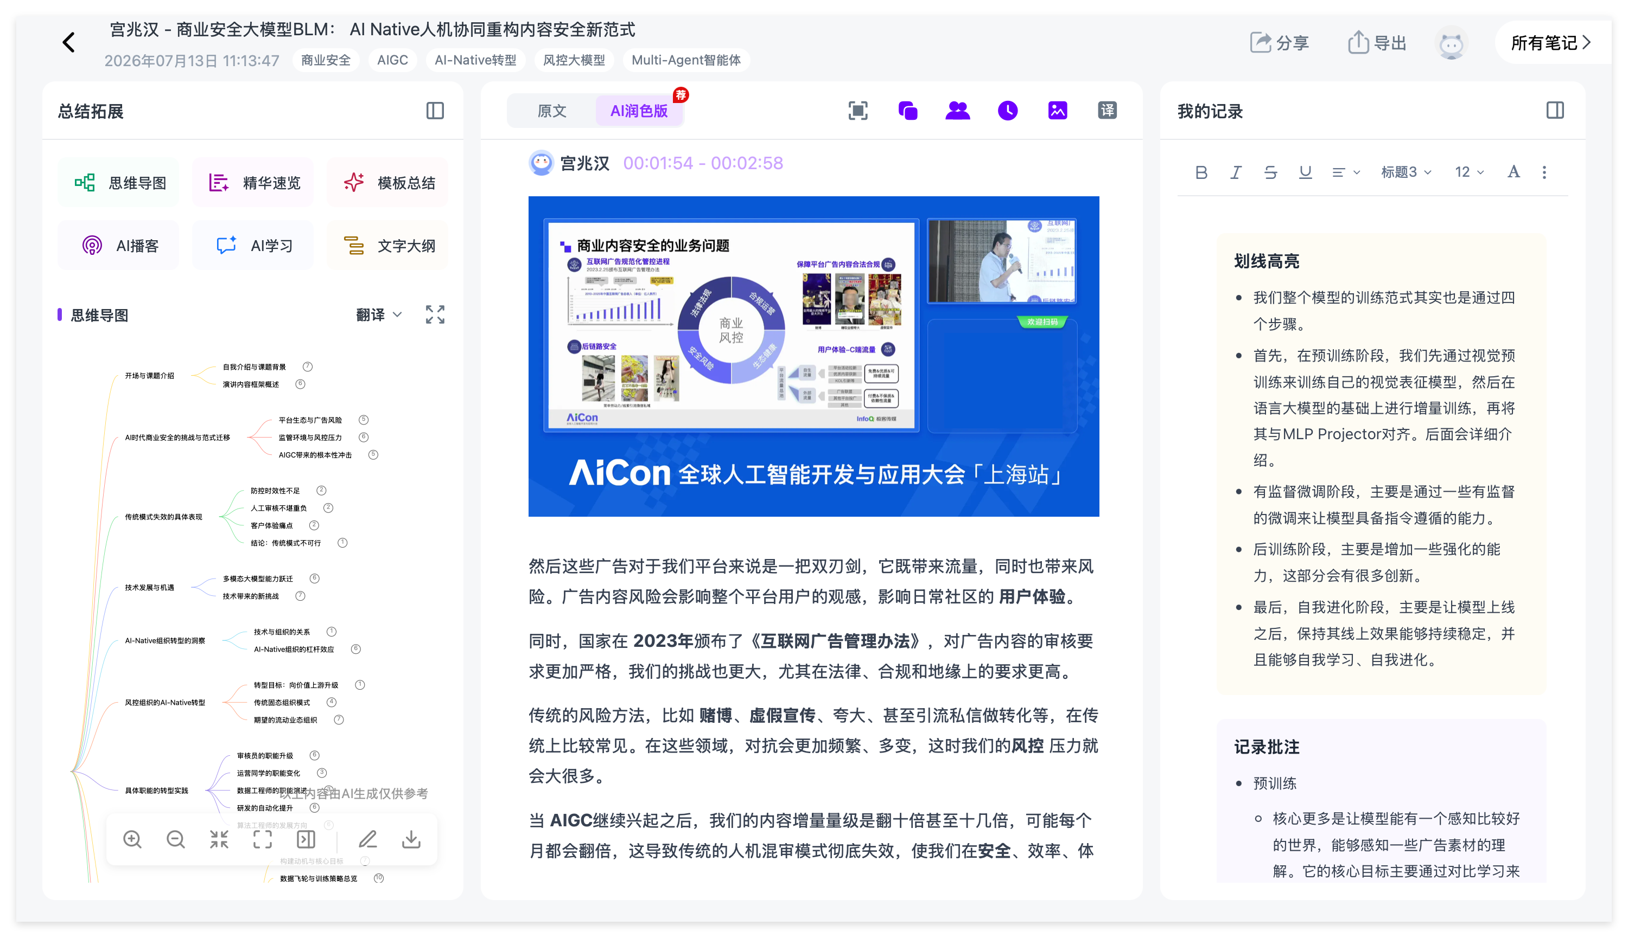Toggle strikethrough formatting
This screenshot has width=1628, height=938.
point(1271,172)
